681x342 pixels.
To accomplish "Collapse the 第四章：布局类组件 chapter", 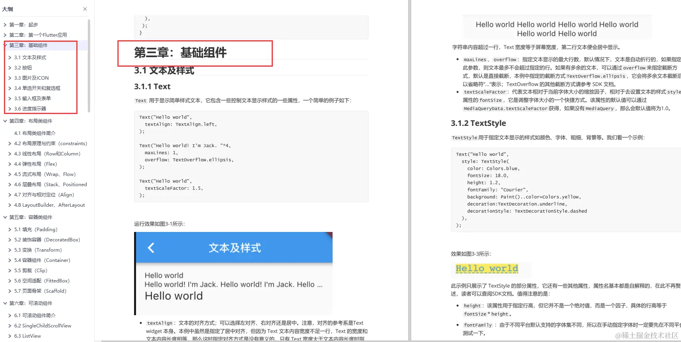I will click(5, 121).
